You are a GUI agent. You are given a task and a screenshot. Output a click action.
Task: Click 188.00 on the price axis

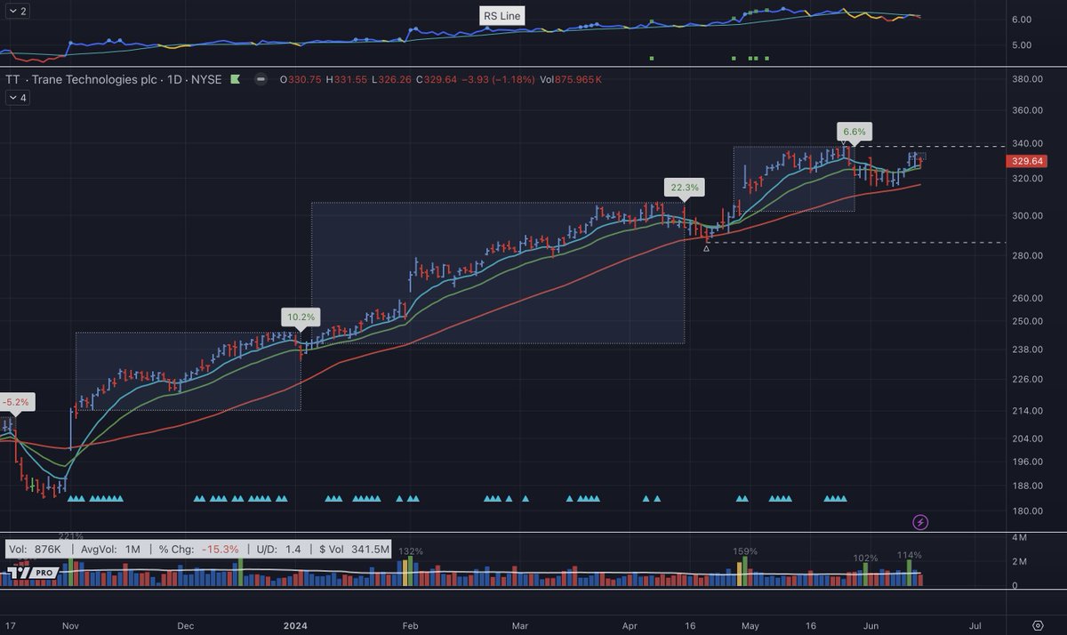tap(1026, 486)
